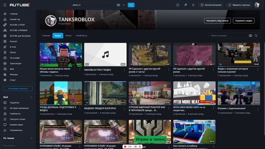The height and width of the screenshot is (149, 265).
Task: Open the Minecraft reactor video thumbnail
Action: 150,93
